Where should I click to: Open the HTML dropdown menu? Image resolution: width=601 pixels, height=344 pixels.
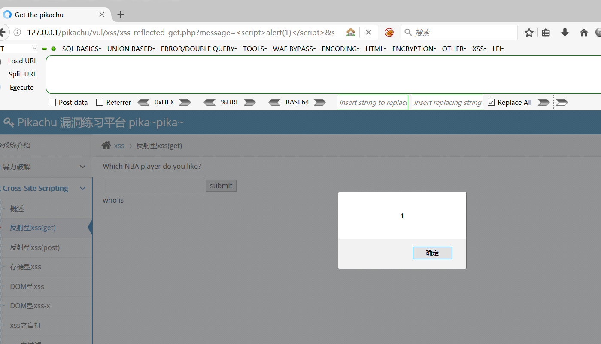tap(376, 49)
